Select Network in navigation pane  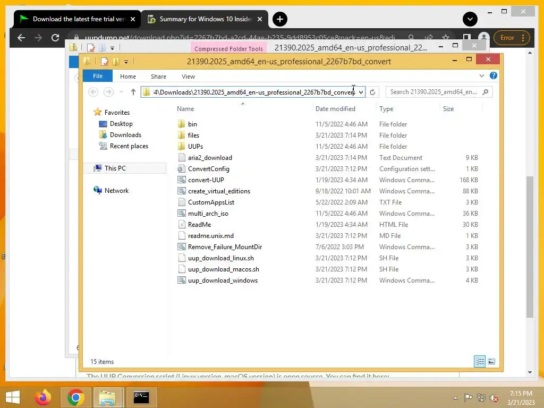point(116,191)
